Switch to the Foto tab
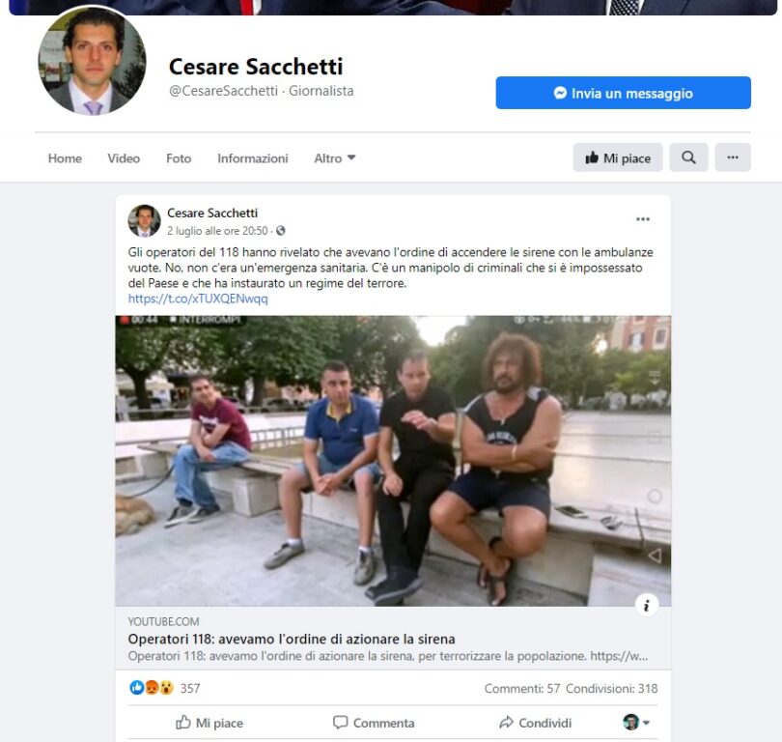Screen dimensions: 782x742 tap(179, 158)
